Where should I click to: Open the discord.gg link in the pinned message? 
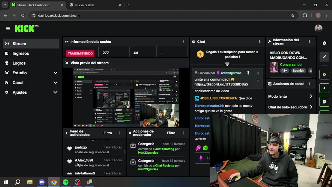(x=221, y=84)
